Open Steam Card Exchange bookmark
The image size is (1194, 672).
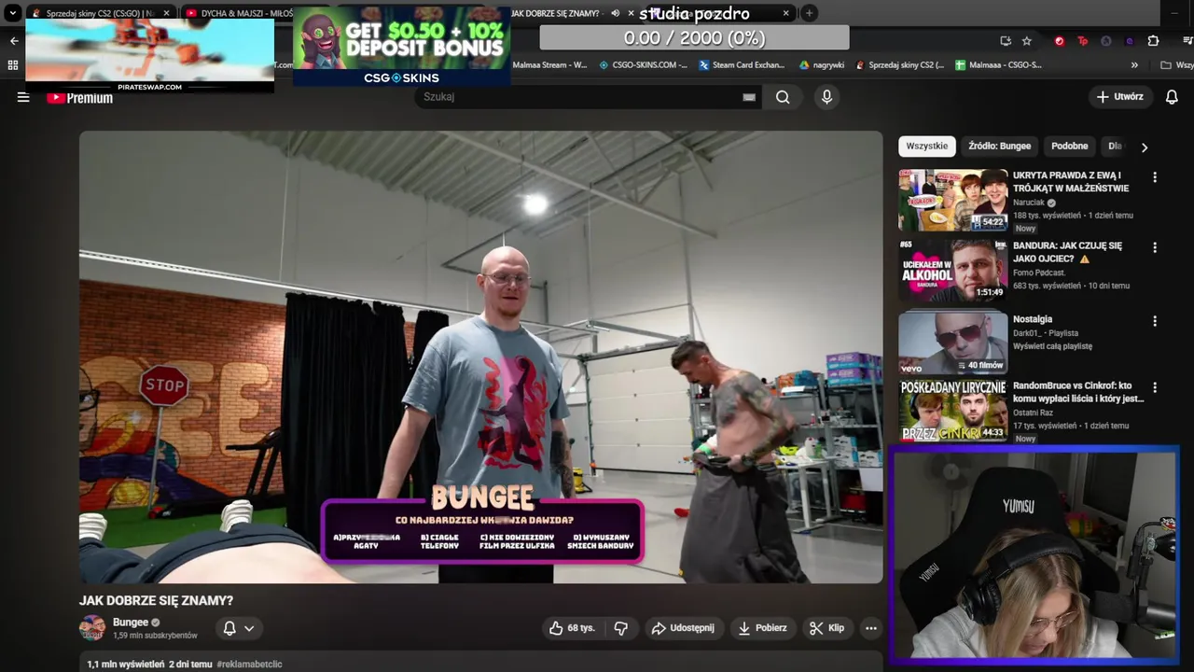744,65
